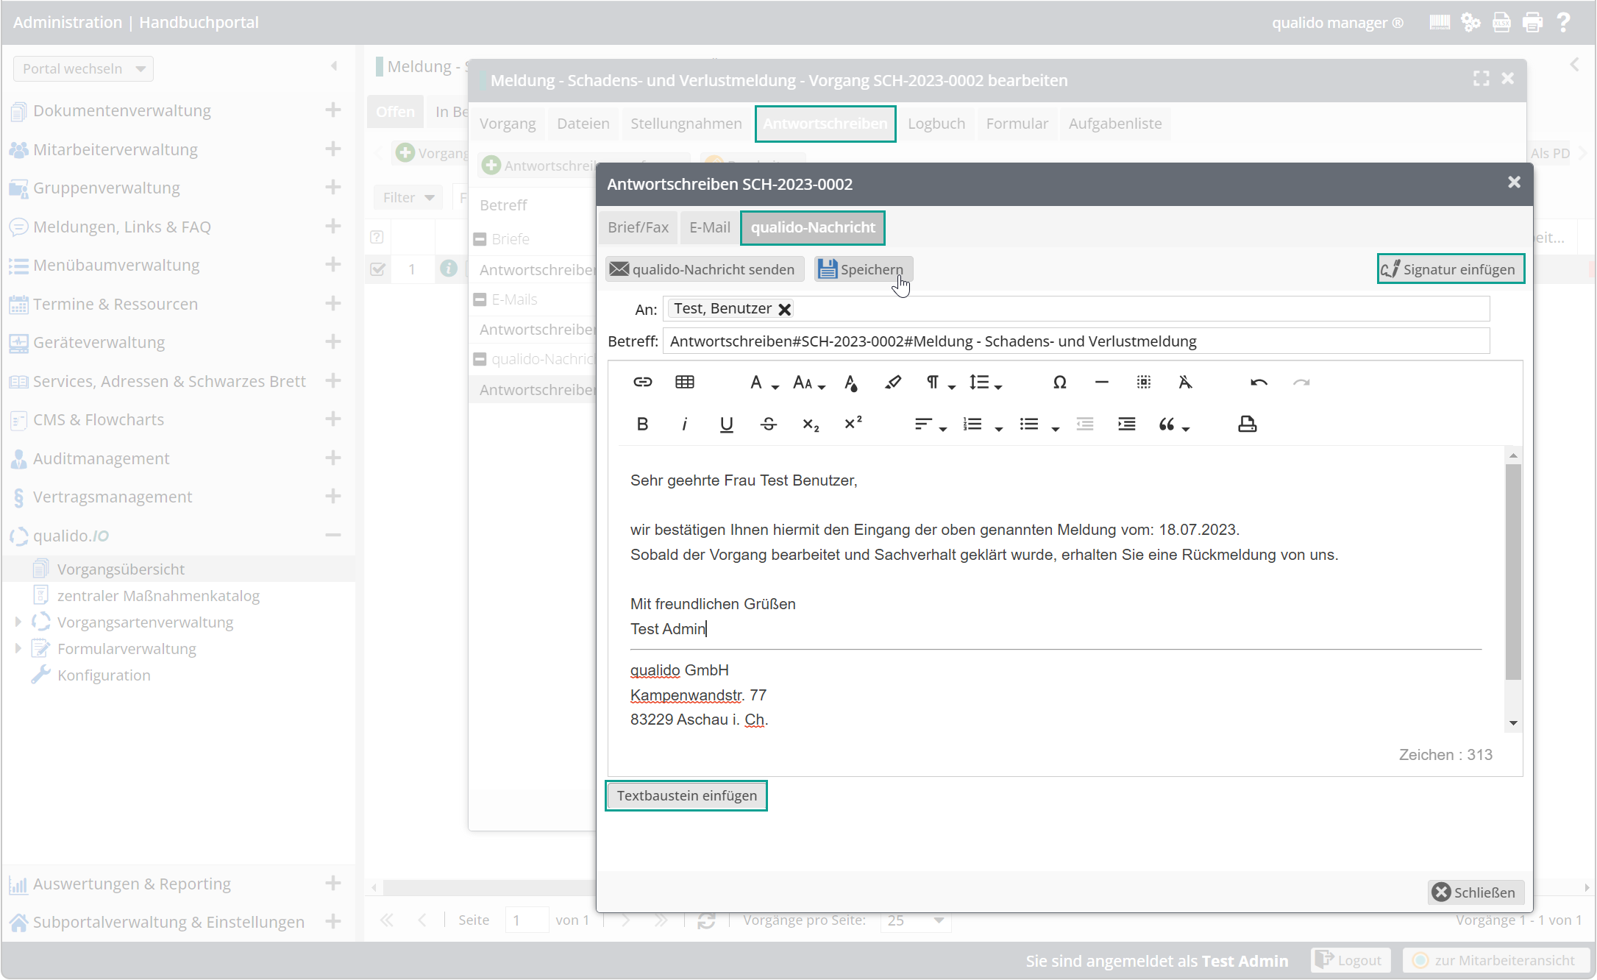Collapse the E-Mails group

pos(480,299)
